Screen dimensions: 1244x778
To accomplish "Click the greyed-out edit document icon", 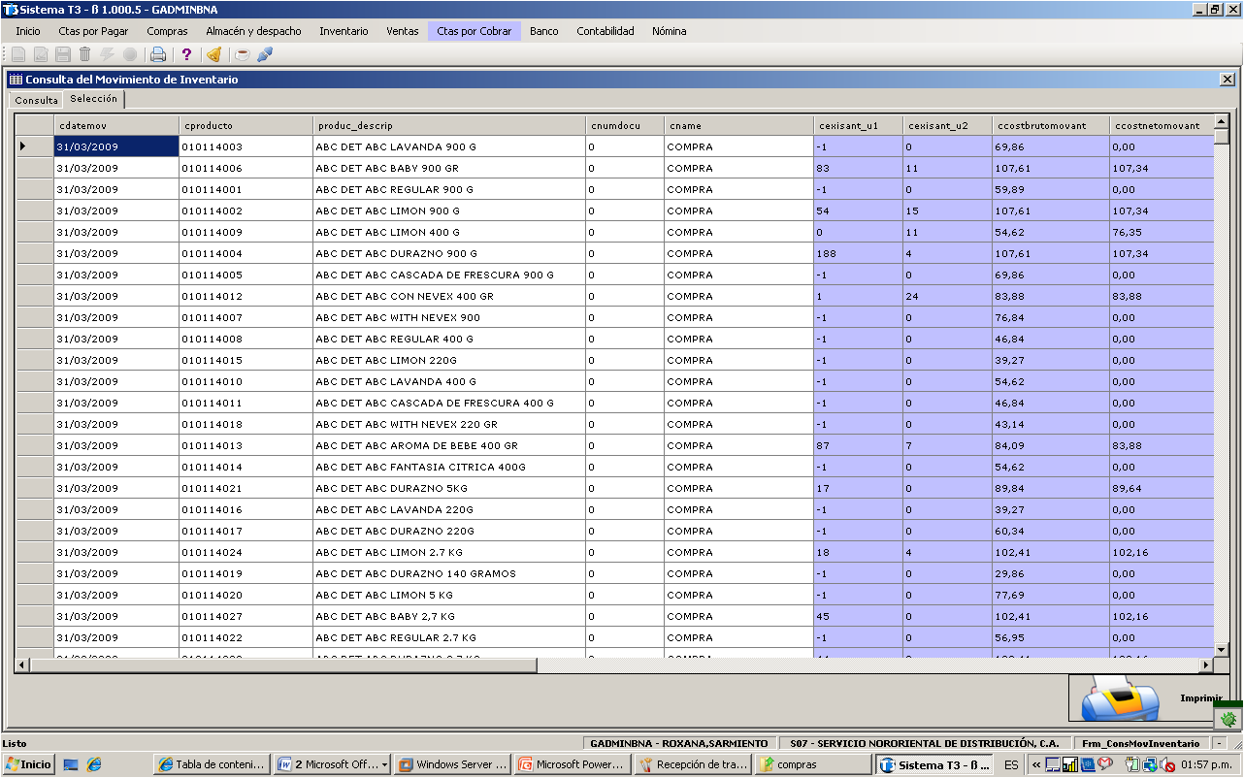I will click(x=40, y=54).
